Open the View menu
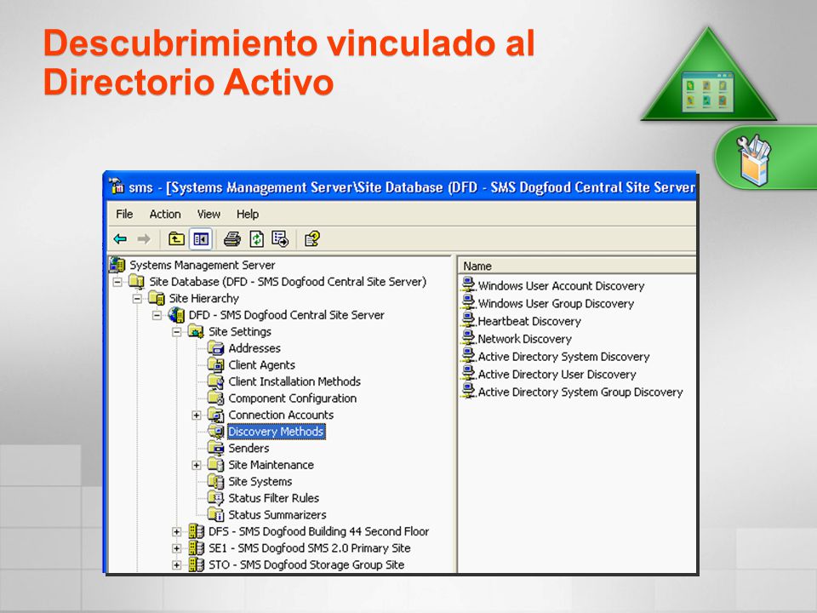This screenshot has height=613, width=817. [x=209, y=215]
